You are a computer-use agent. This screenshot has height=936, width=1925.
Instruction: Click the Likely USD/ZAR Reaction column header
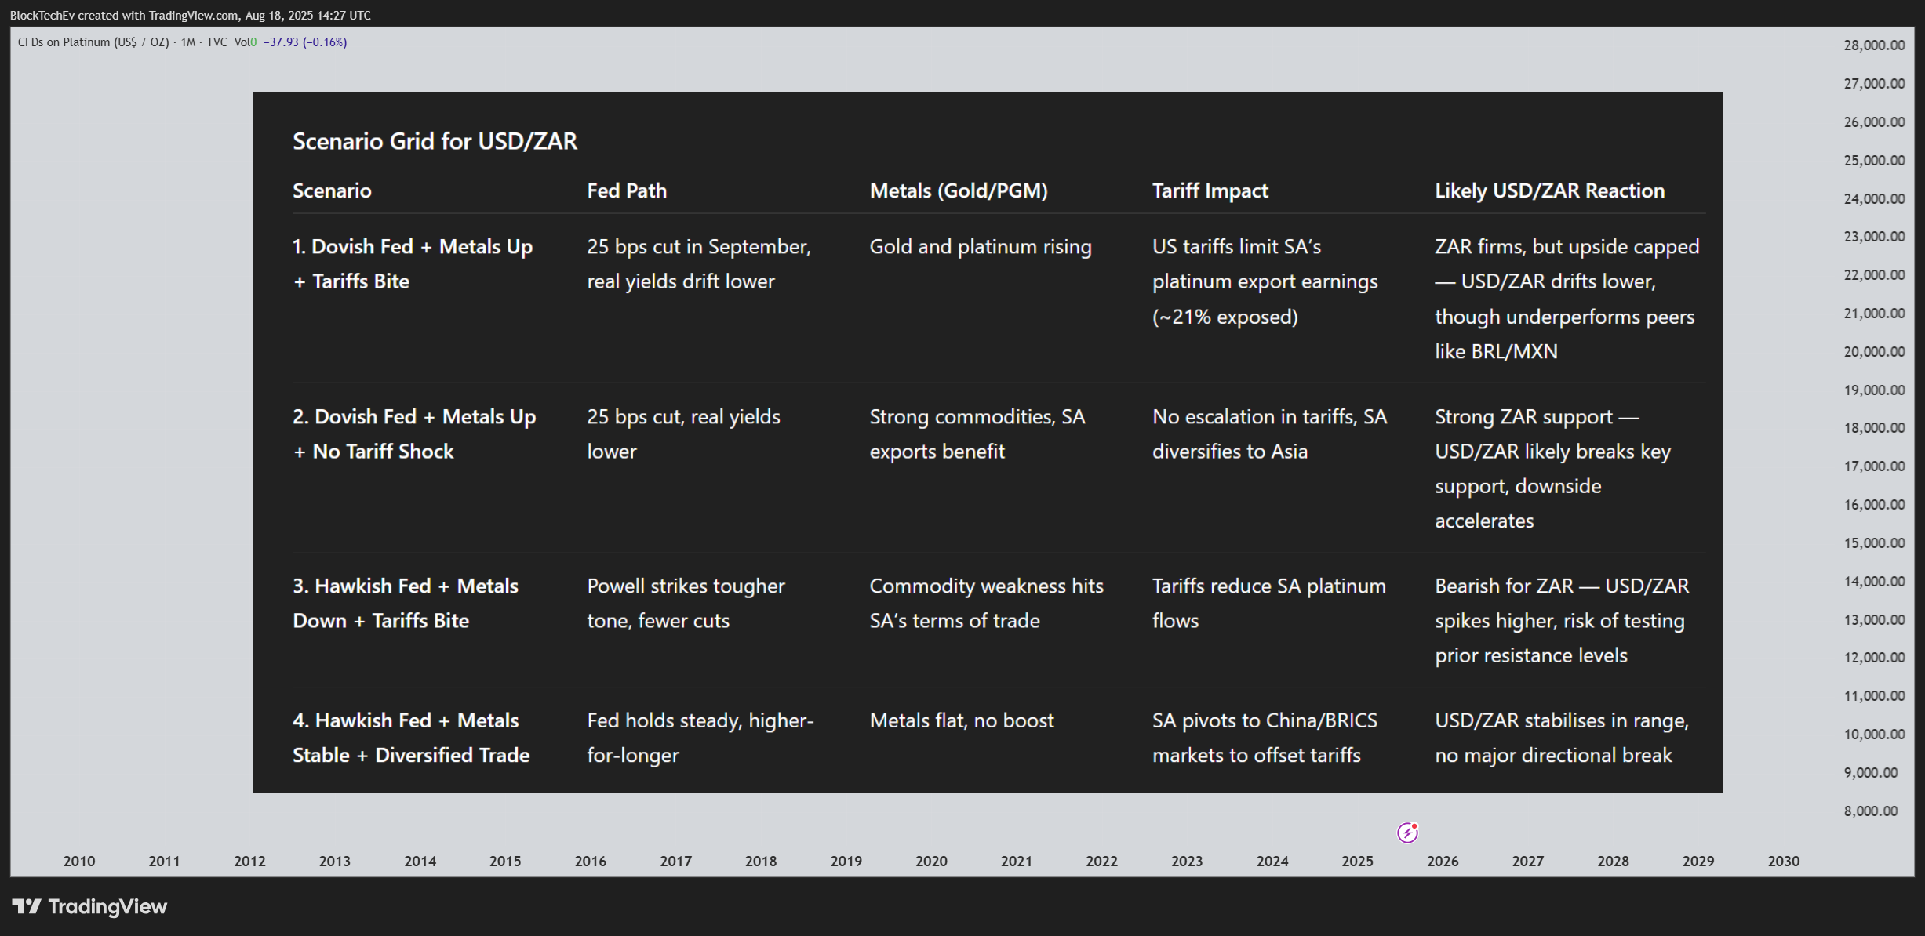point(1549,190)
